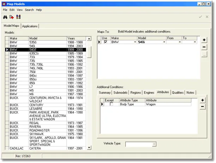
Task: Select the BUICK REGAL row
Action: point(46,123)
